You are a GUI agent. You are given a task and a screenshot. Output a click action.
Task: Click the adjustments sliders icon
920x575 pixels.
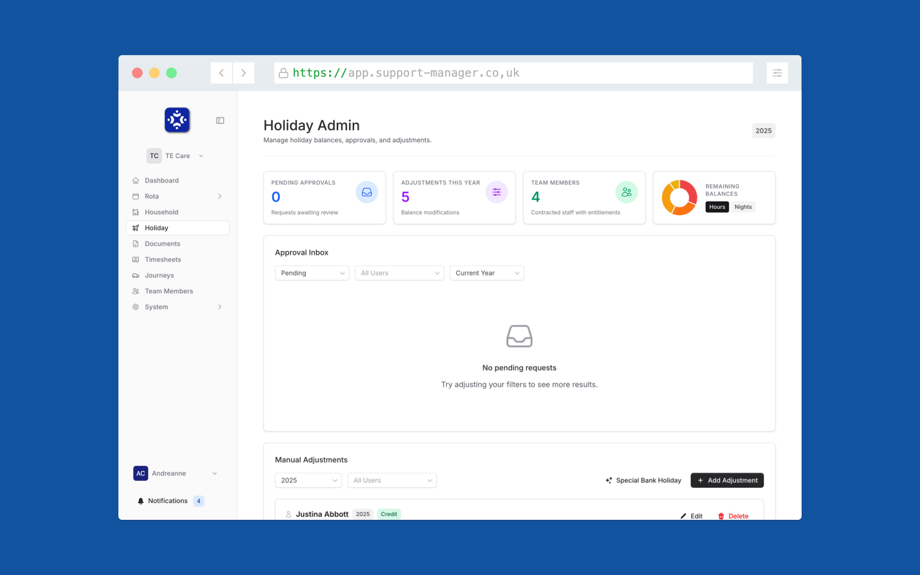(496, 192)
